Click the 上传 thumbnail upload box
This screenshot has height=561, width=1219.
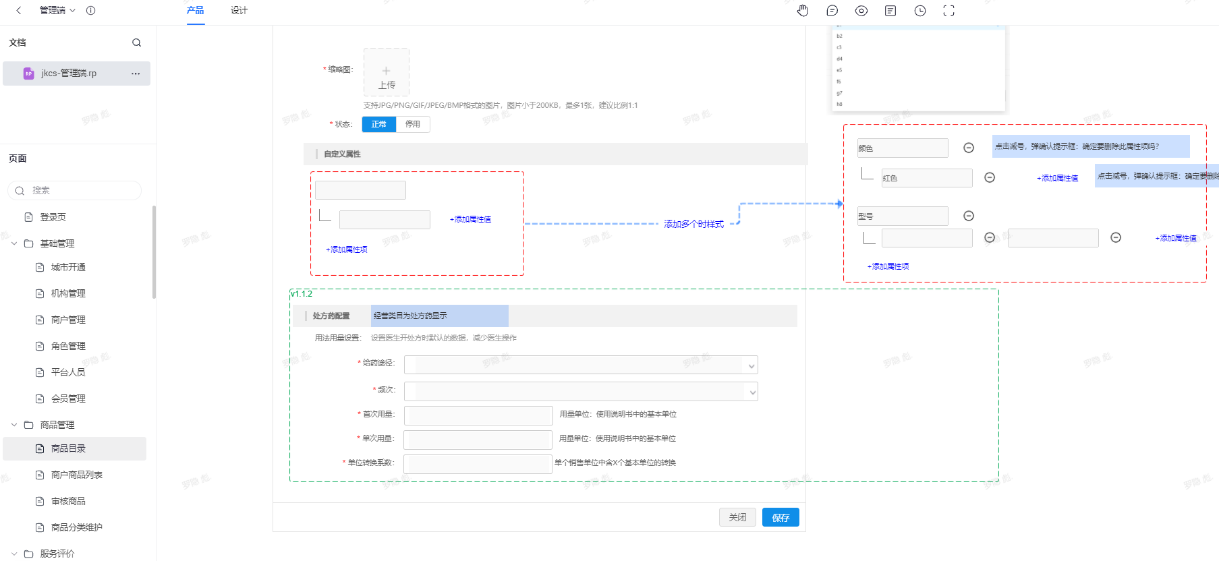pos(387,72)
